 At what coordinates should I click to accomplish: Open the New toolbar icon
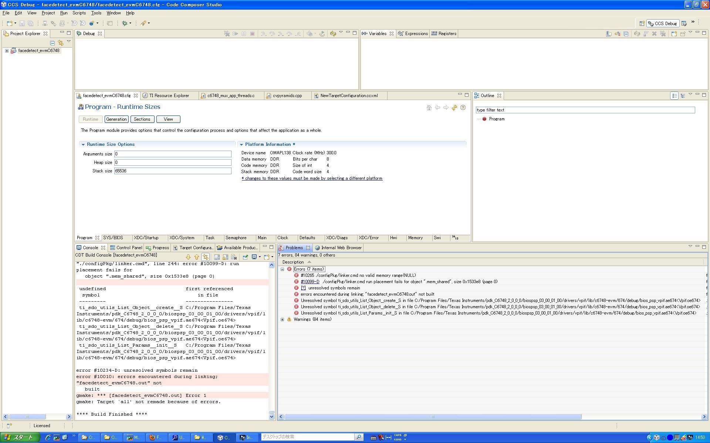(9, 23)
